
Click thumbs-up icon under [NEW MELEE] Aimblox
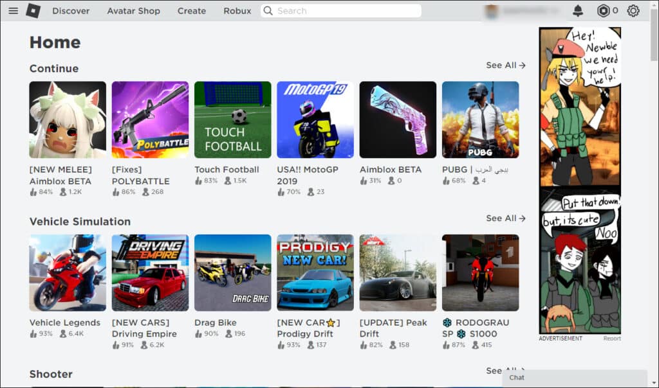coord(33,192)
